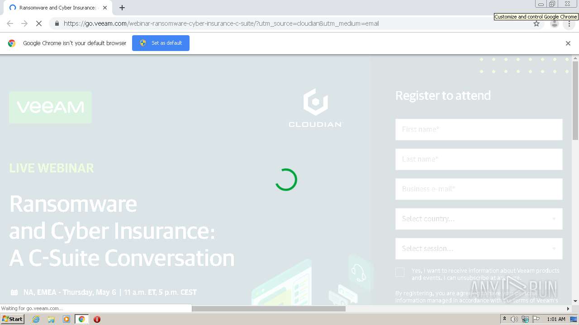Click the red security taskbar icon
Screen dimensions: 579x325
point(97,319)
